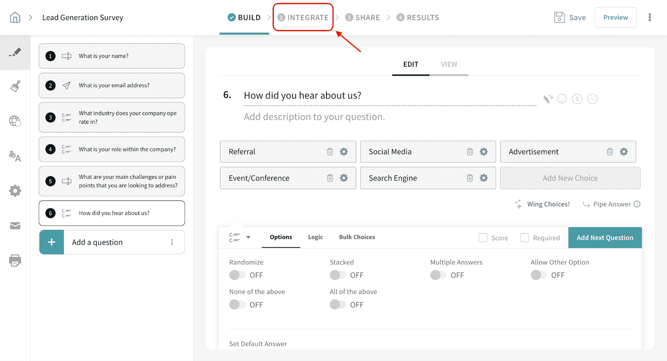The height and width of the screenshot is (361, 667).
Task: Click the question description input field
Action: coord(314,117)
